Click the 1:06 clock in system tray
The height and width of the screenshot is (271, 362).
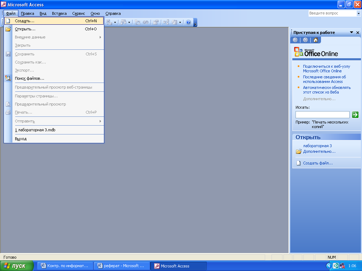(352, 266)
